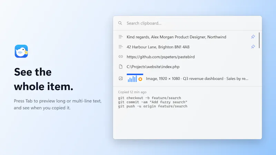Click 'git checkout -b feature/search' preview line
This screenshot has height=155, width=276.
149,98
